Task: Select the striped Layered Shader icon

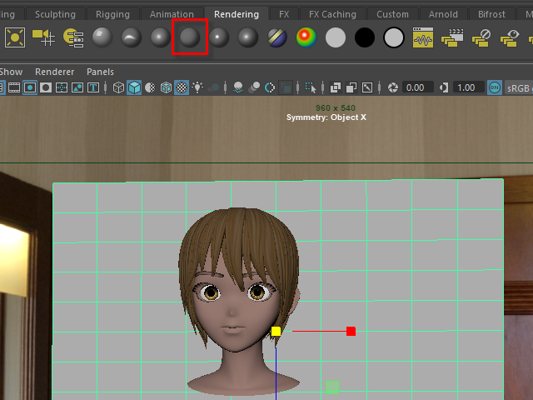Action: (277, 37)
